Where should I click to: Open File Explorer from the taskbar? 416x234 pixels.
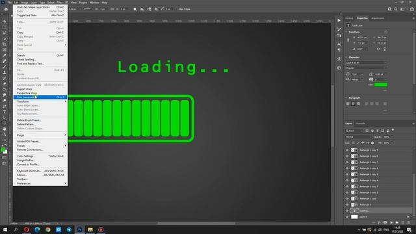[x=90, y=229]
